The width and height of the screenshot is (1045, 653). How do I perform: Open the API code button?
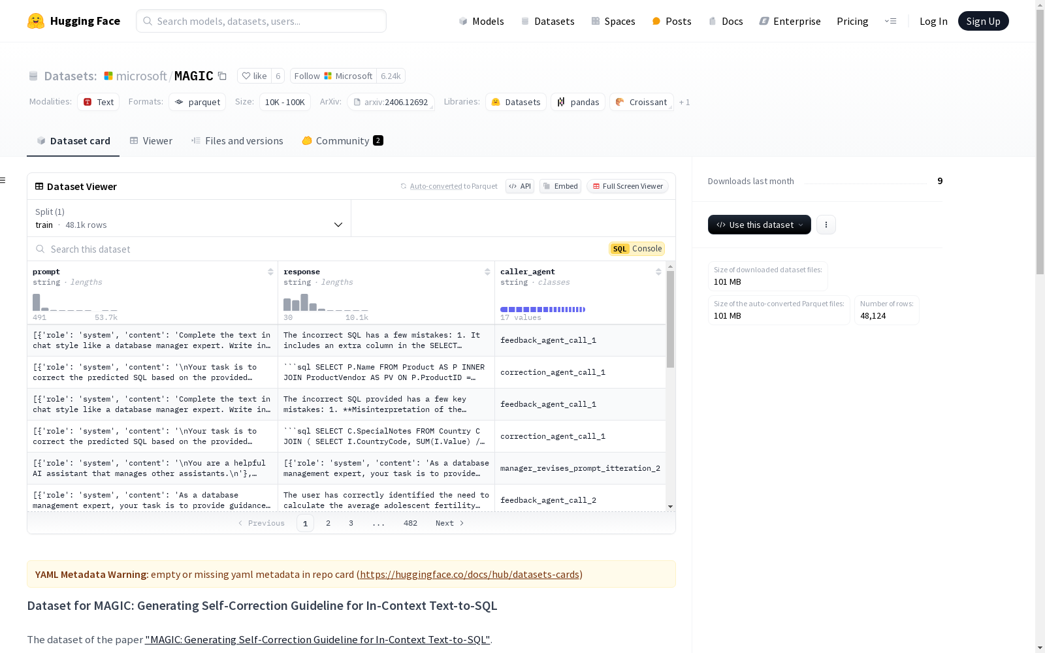click(x=520, y=186)
